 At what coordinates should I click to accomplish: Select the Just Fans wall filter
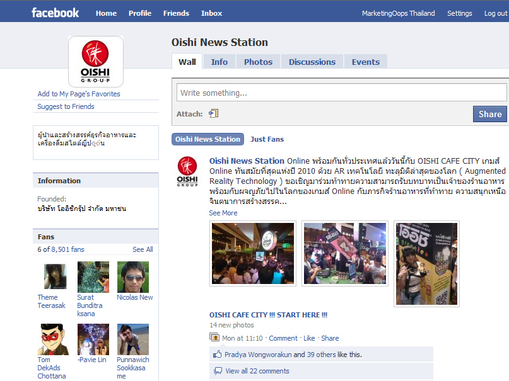pyautogui.click(x=267, y=139)
